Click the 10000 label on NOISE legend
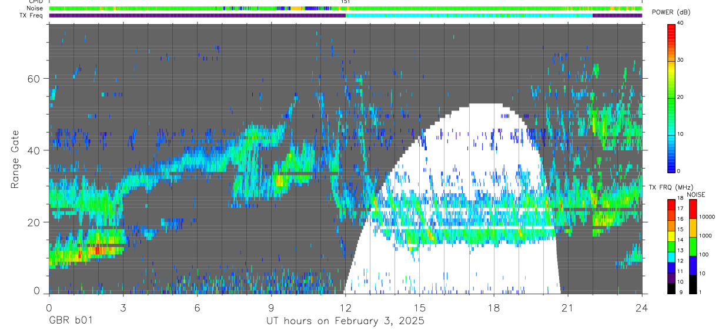Screen dimensions: 722x333 tap(707, 217)
